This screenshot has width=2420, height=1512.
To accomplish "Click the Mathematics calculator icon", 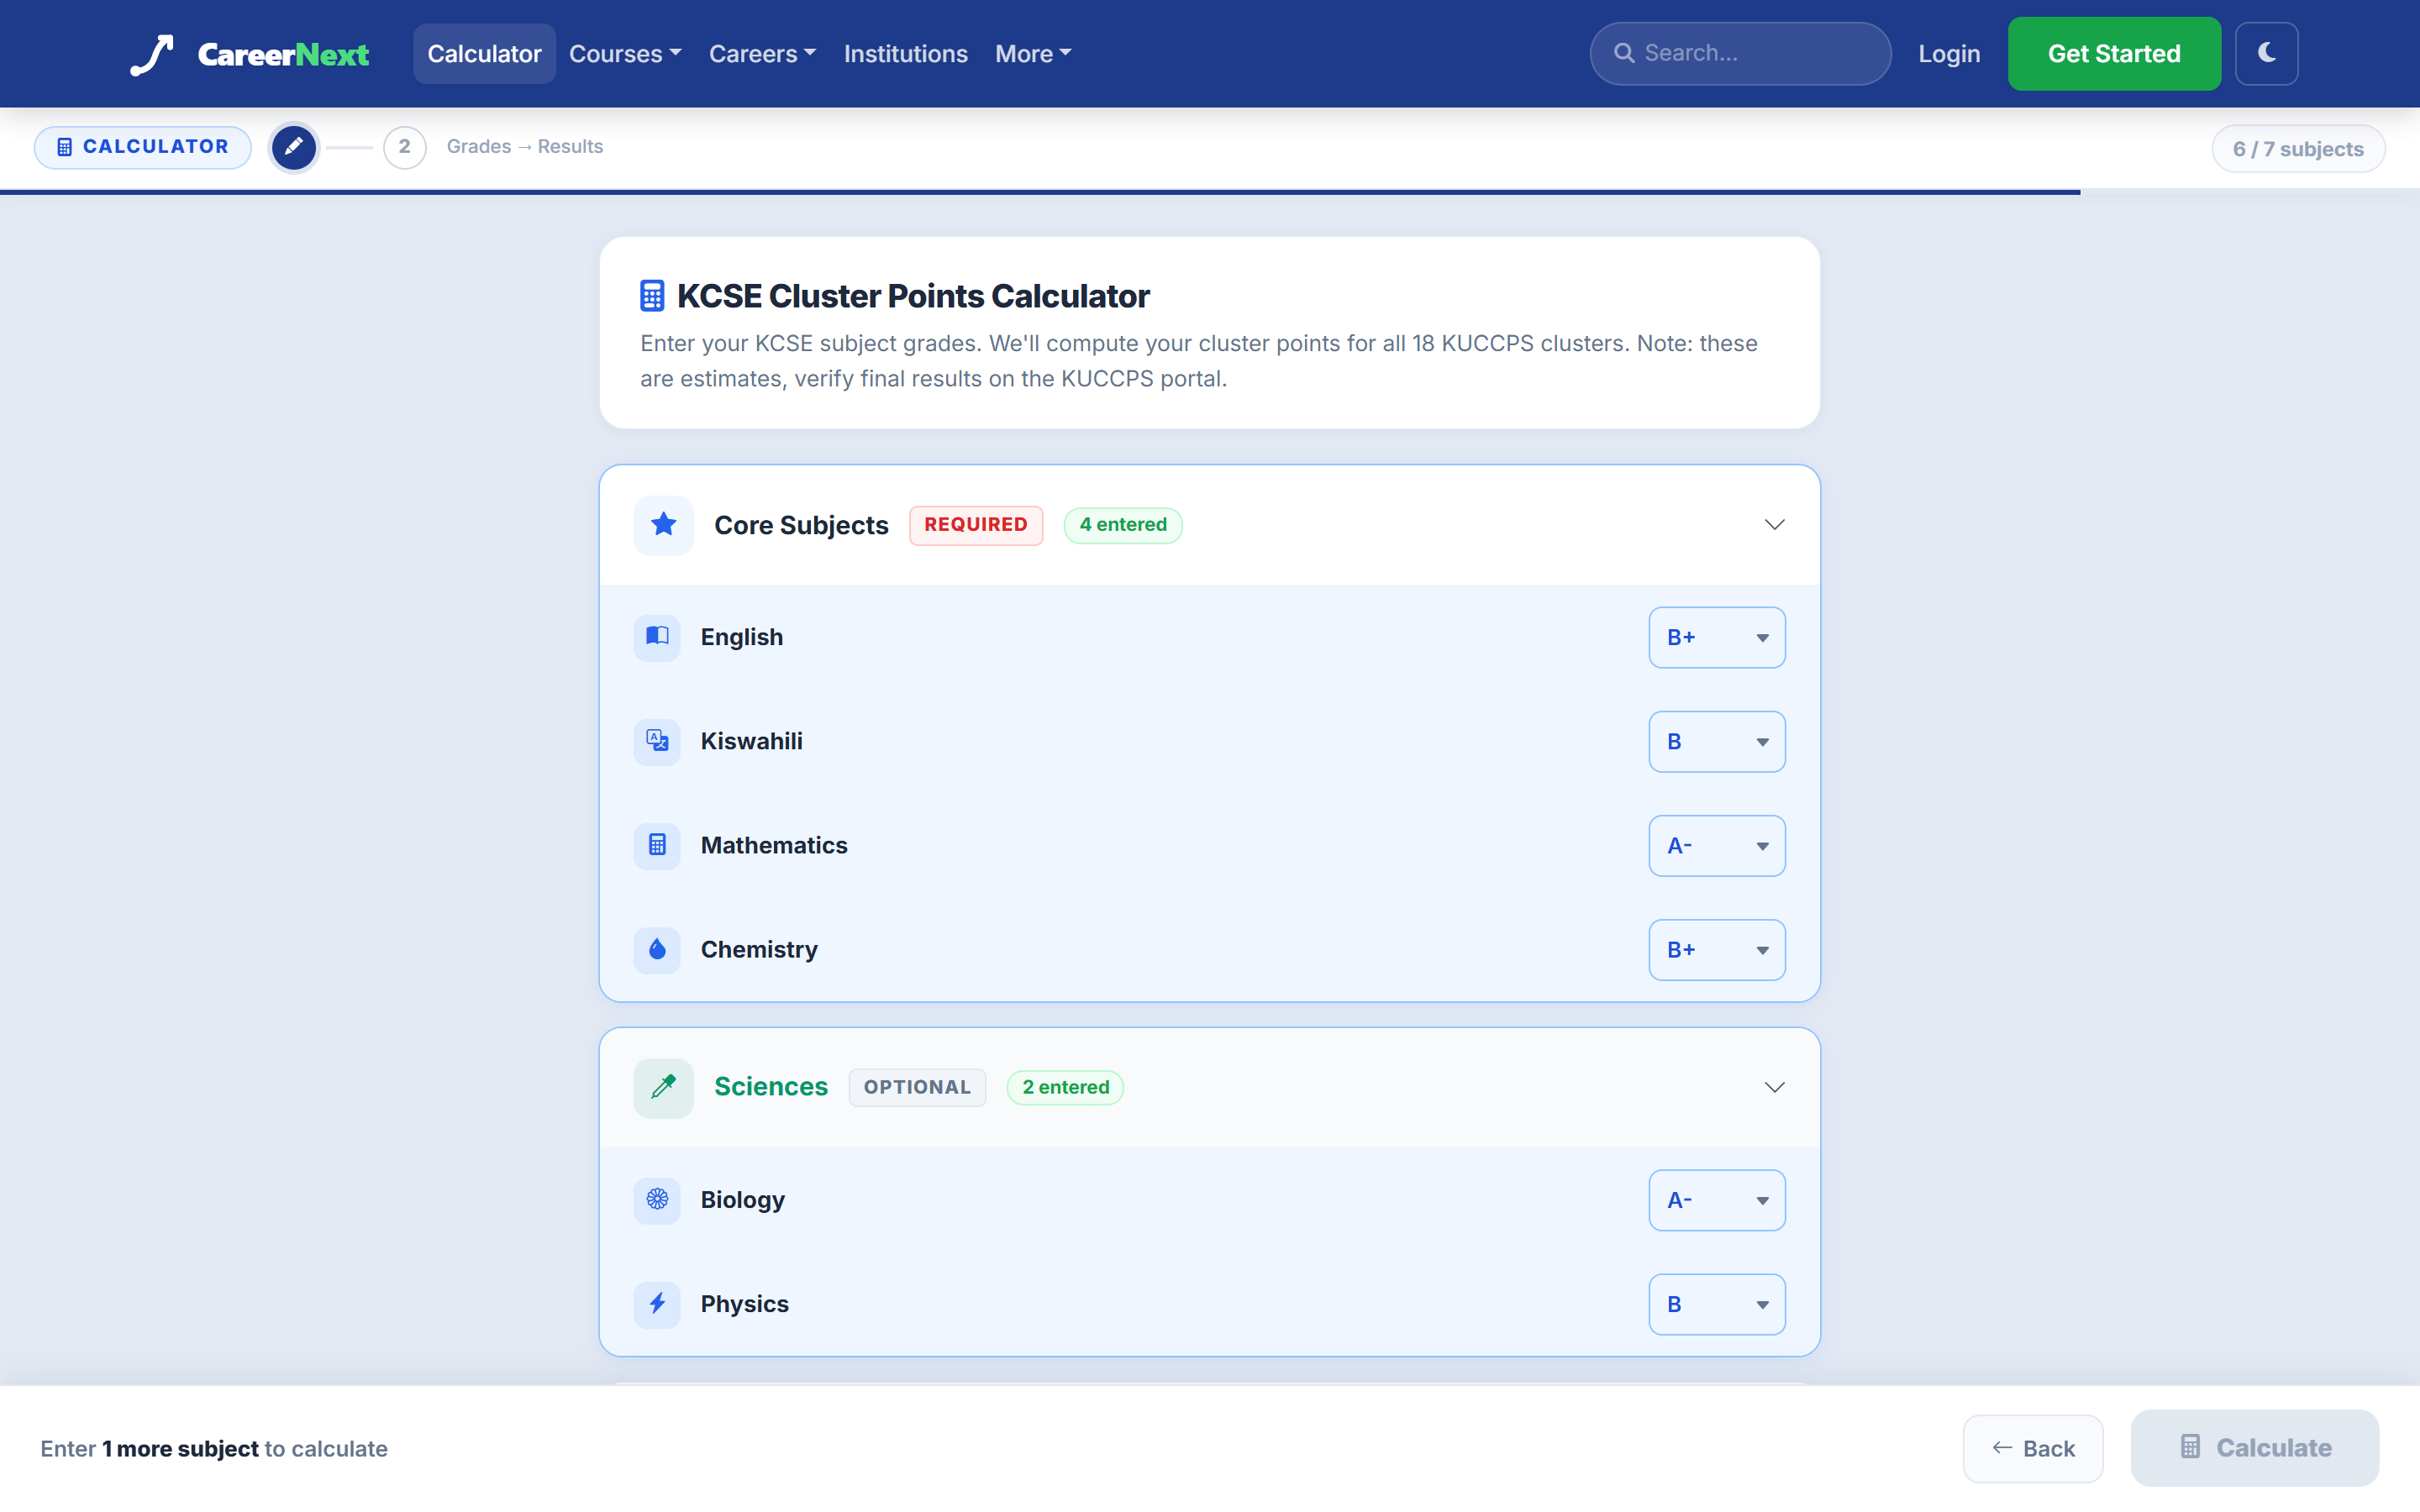I will [x=657, y=845].
